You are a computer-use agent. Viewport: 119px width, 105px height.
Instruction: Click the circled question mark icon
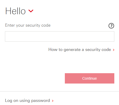(111, 26)
